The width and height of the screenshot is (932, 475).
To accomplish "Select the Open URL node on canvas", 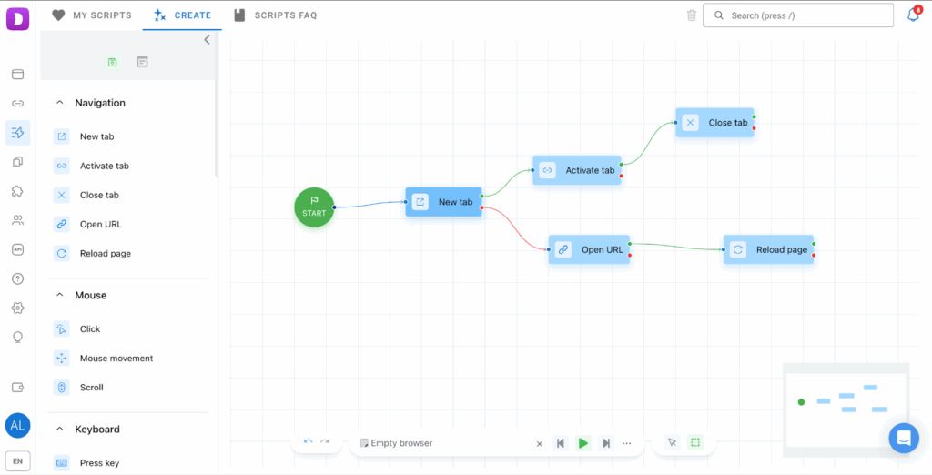I will click(589, 249).
